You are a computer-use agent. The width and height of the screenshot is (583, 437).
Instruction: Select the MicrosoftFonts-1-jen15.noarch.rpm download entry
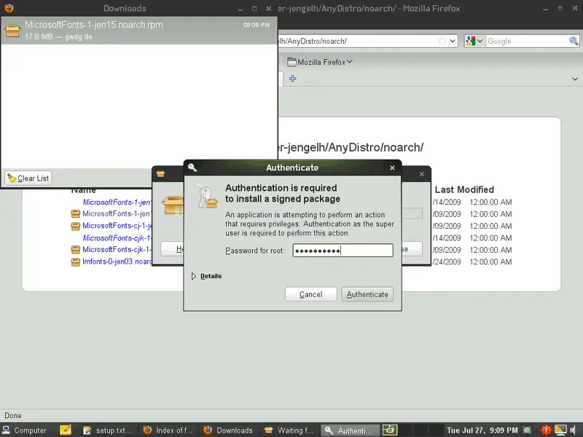138,31
